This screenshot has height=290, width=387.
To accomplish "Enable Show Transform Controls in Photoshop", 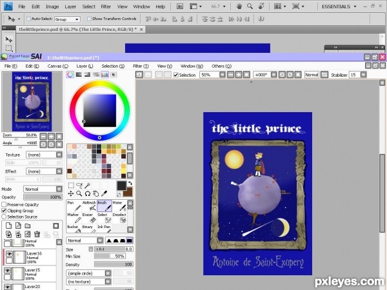I will pyautogui.click(x=89, y=19).
